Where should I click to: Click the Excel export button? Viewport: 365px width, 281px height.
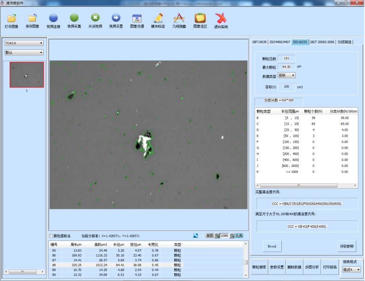(272, 246)
